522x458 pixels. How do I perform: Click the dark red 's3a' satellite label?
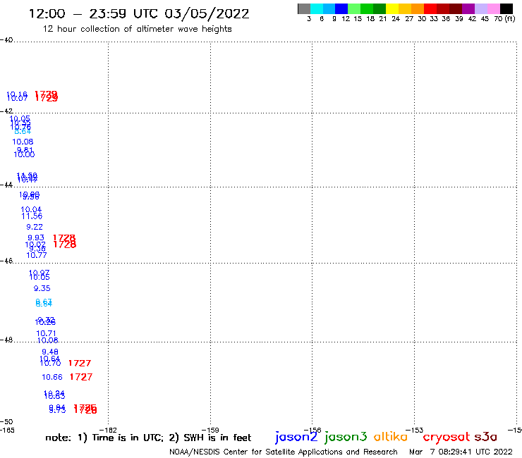(x=485, y=437)
